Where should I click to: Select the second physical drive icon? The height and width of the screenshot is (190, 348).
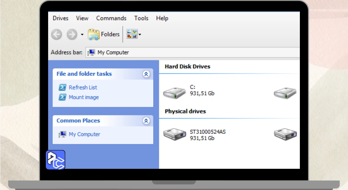(x=285, y=134)
